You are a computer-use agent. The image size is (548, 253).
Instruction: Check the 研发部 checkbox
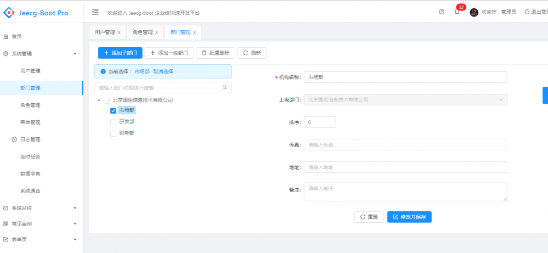[x=113, y=122]
